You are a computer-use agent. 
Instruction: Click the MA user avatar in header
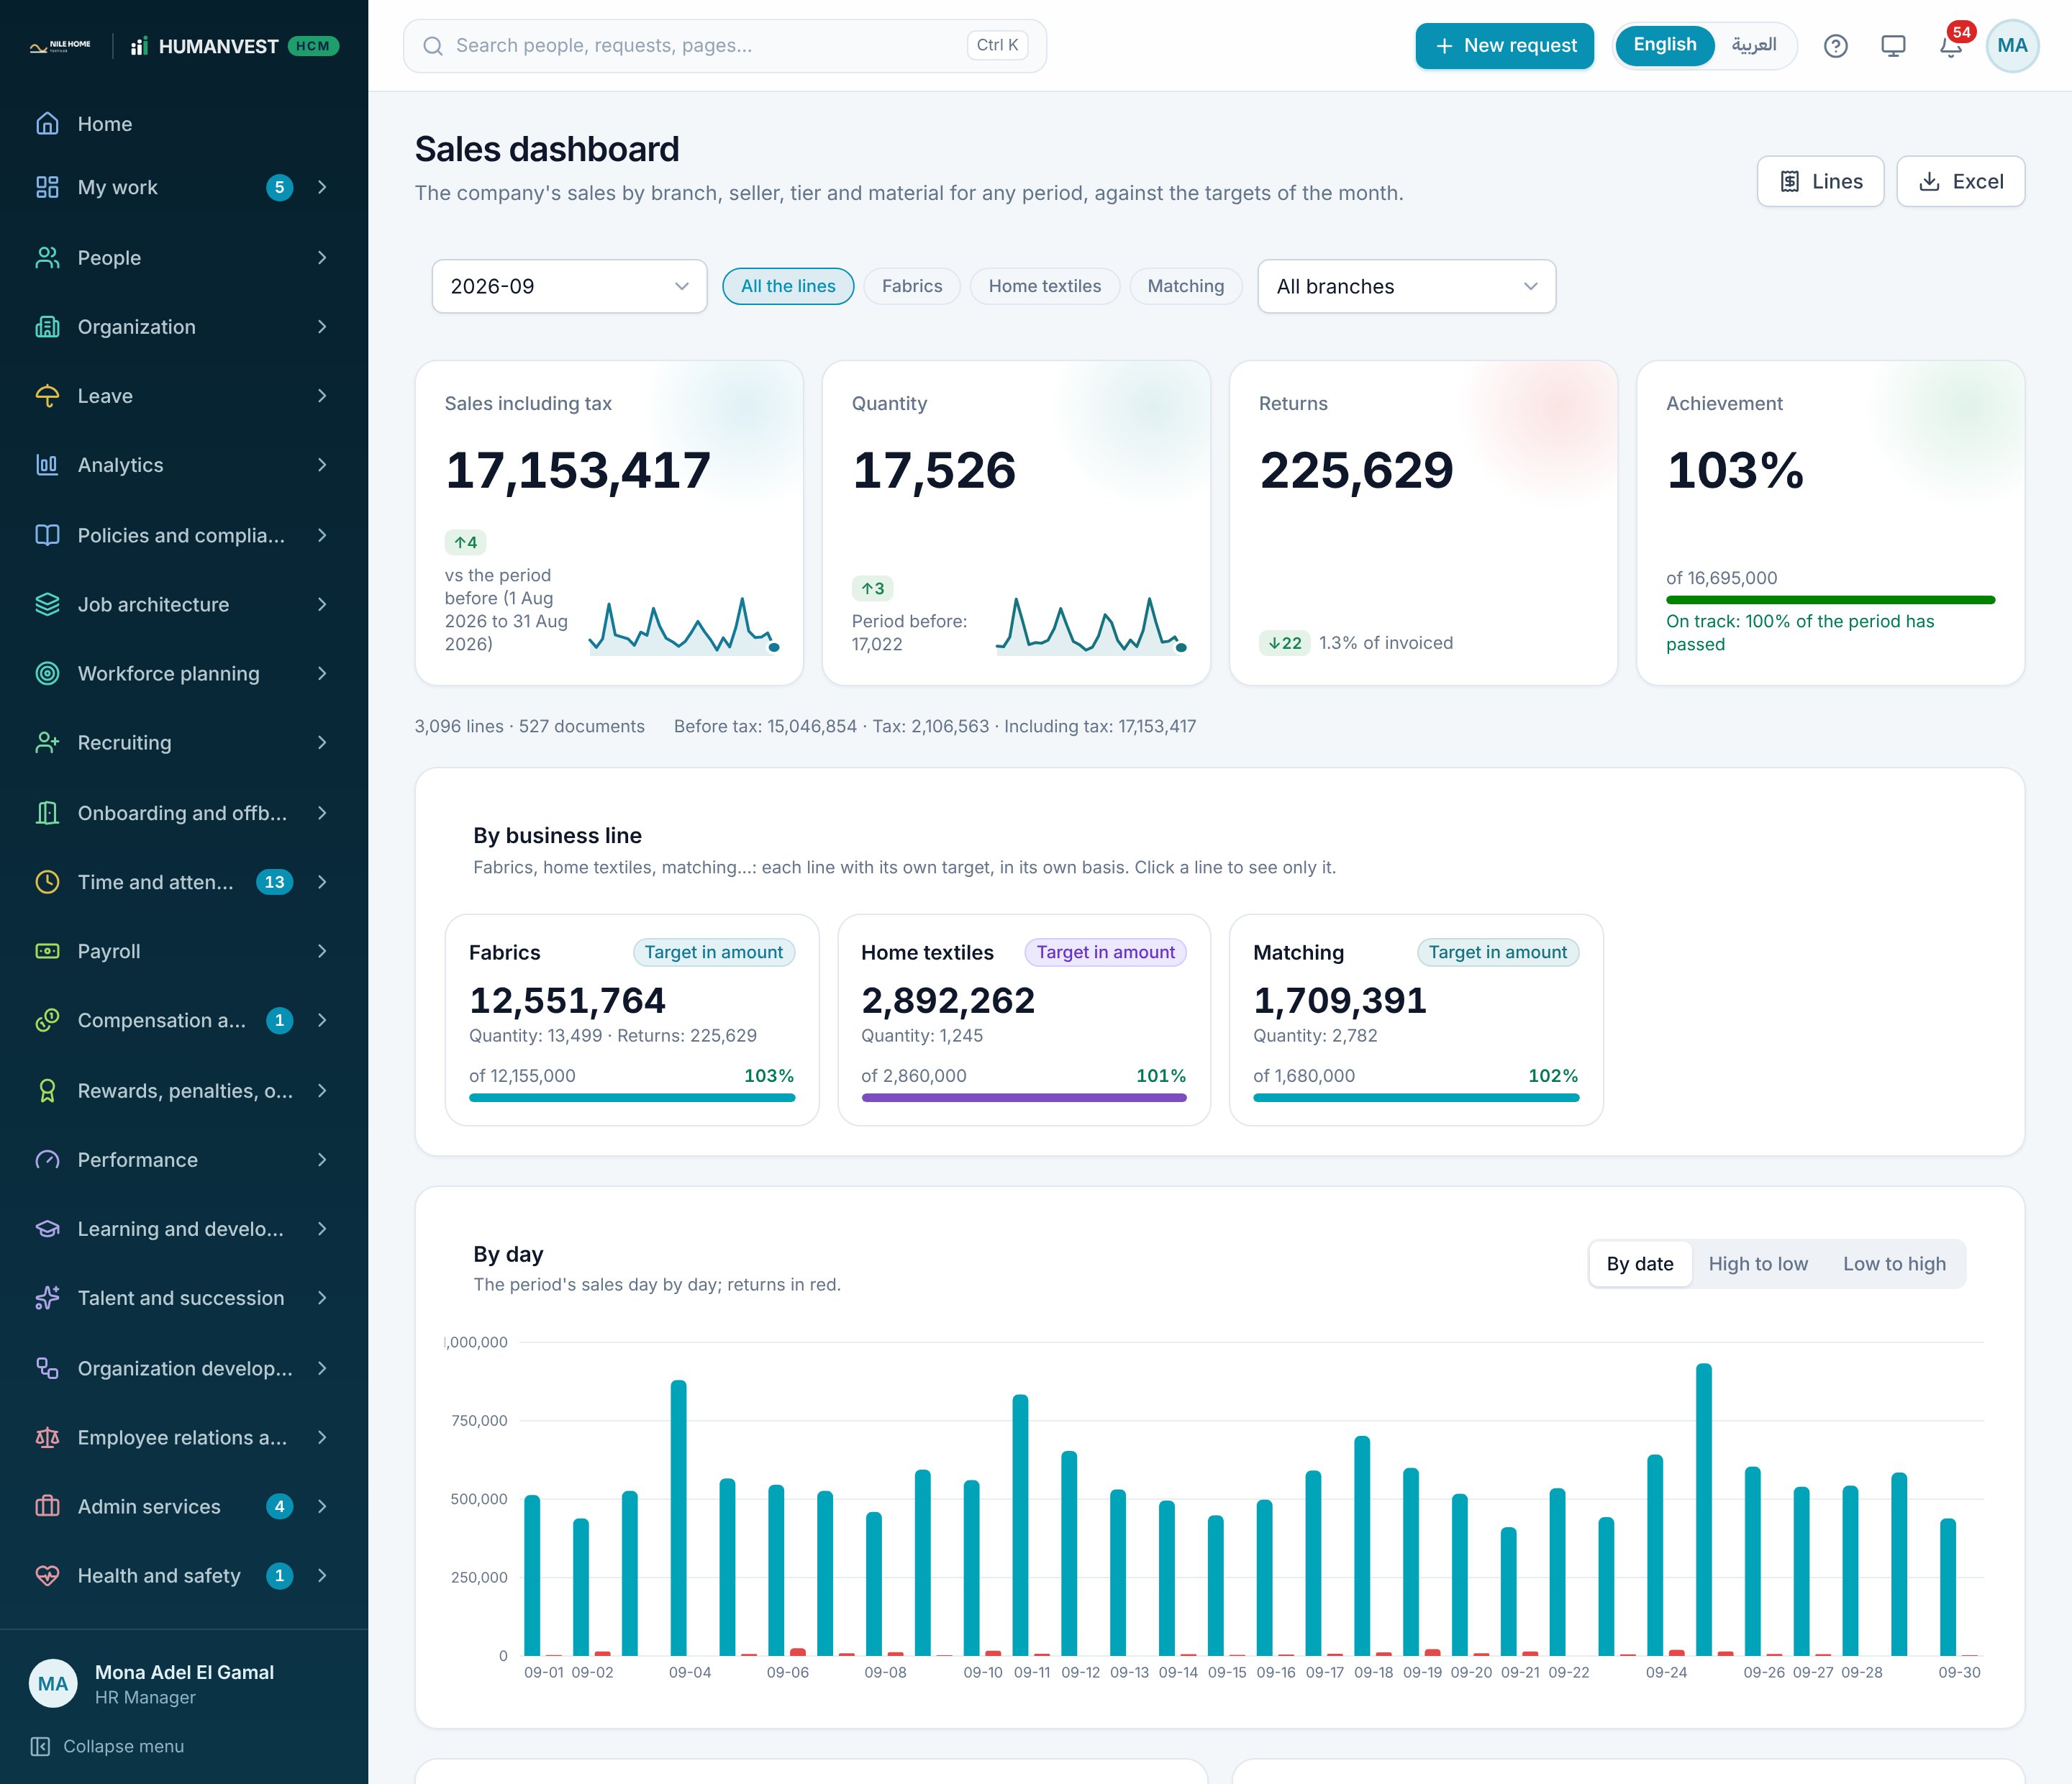point(2012,46)
